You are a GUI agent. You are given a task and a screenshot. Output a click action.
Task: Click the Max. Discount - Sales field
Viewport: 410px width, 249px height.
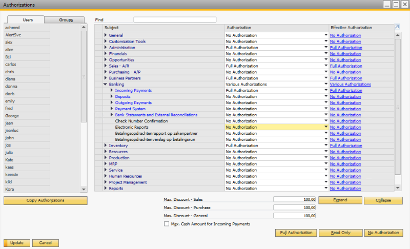(295, 199)
